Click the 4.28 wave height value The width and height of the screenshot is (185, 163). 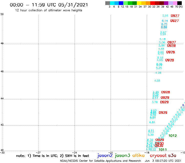click(x=158, y=73)
